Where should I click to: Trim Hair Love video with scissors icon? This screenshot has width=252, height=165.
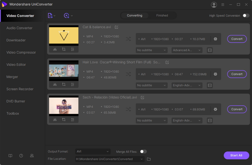[55, 84]
